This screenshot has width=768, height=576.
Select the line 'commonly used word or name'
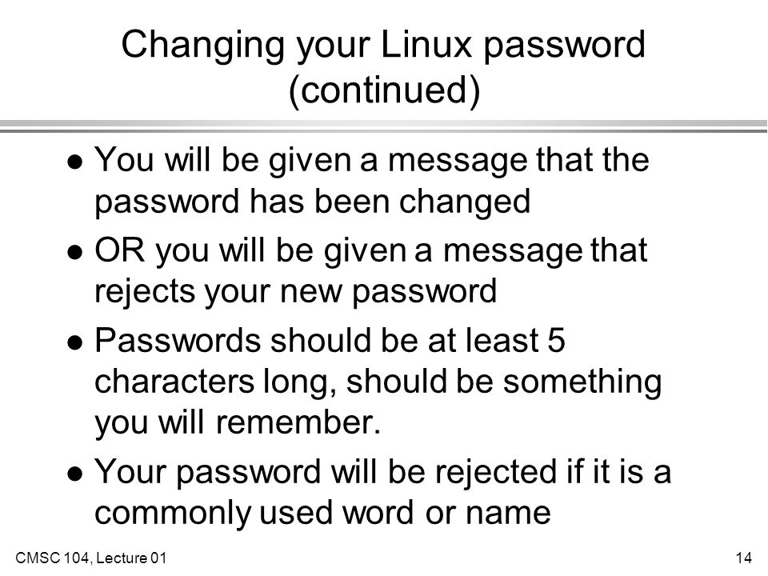[322, 514]
